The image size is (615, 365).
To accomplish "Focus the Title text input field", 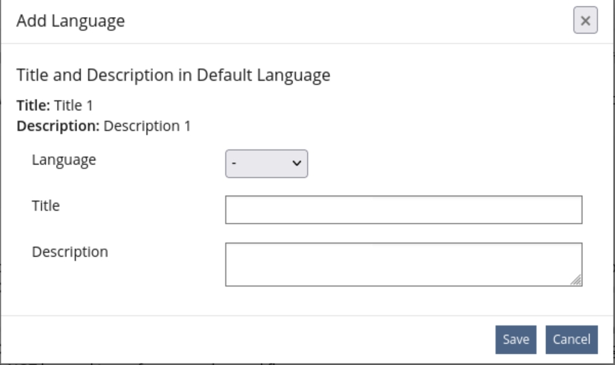I will pos(403,210).
